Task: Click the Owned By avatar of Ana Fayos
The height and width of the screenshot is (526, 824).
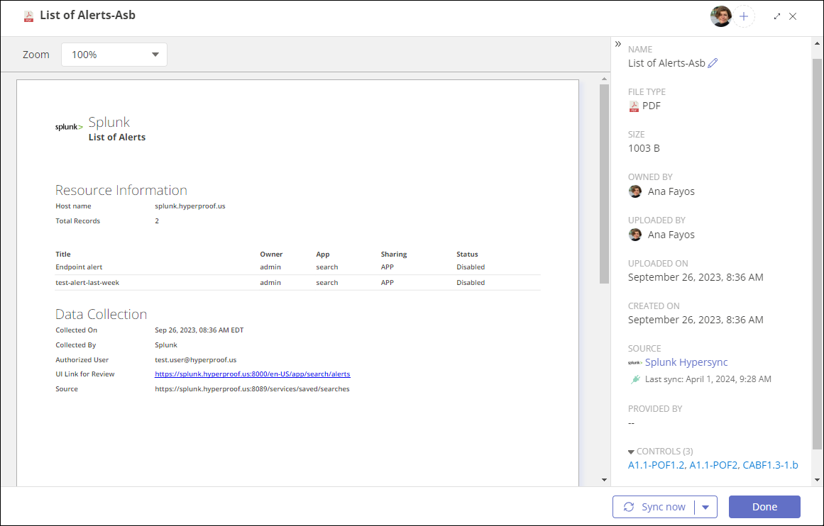Action: [x=635, y=191]
